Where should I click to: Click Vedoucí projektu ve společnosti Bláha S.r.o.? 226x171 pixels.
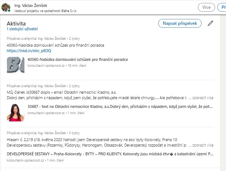46,11
